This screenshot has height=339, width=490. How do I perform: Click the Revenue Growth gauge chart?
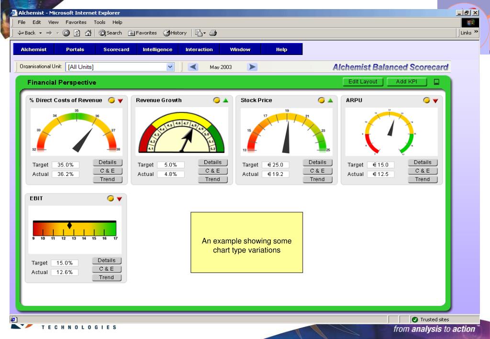click(181, 132)
